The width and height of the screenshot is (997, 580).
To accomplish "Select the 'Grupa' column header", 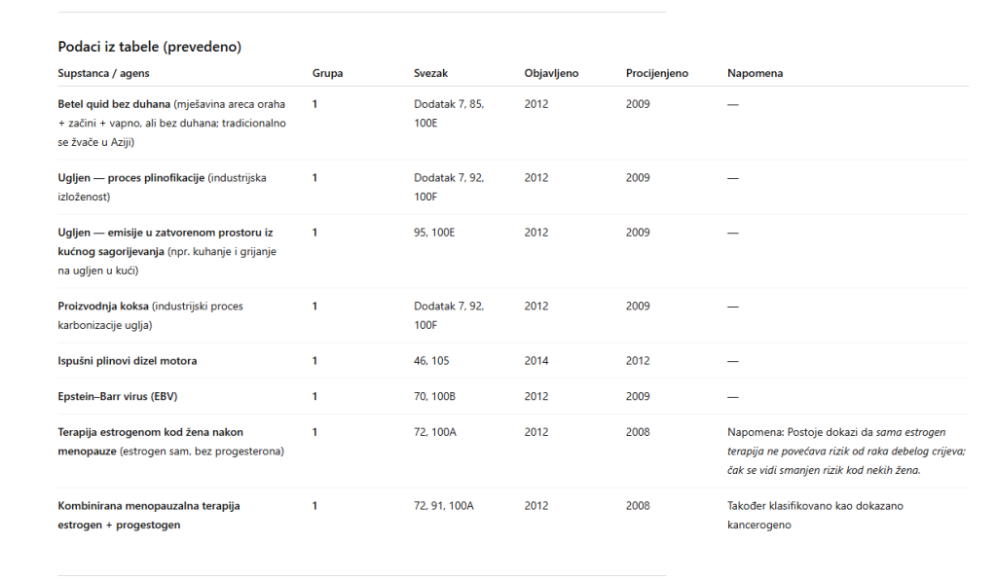I will coord(327,73).
